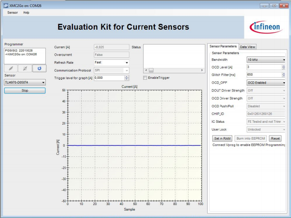Enable the EnableTrigger checkbox
Screen dimensions: 291x218
click(x=145, y=78)
